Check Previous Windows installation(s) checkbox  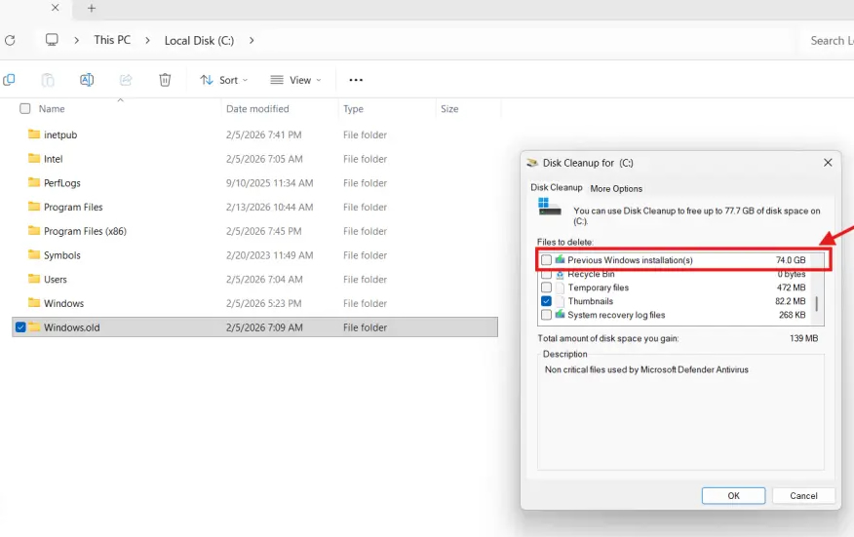coord(546,260)
